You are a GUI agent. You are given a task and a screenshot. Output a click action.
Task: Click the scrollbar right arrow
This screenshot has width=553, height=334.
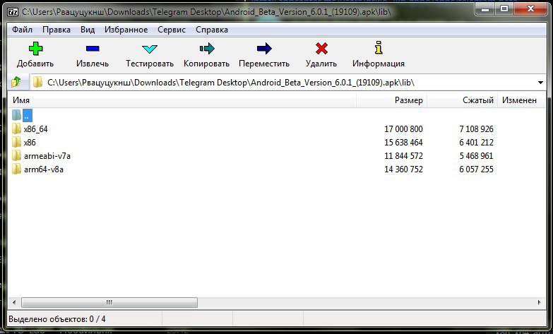540,302
